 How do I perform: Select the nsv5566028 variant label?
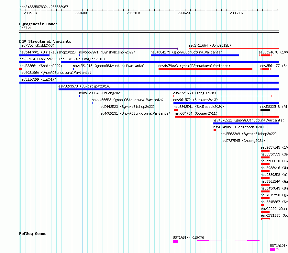pyautogui.click(x=274, y=161)
